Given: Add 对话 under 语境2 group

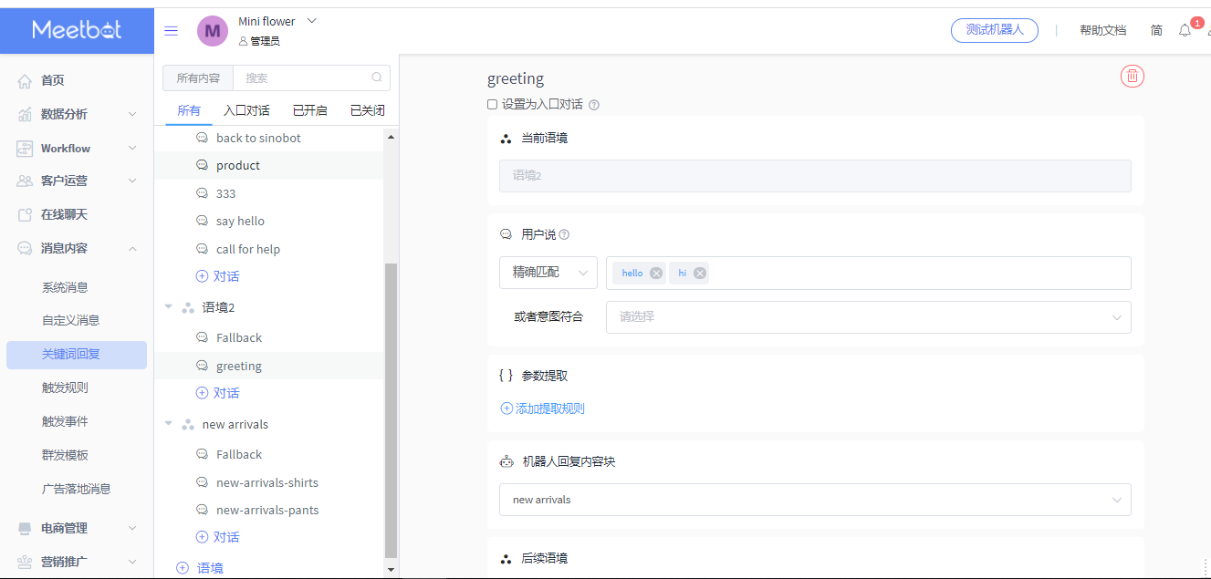Looking at the screenshot, I should [217, 393].
